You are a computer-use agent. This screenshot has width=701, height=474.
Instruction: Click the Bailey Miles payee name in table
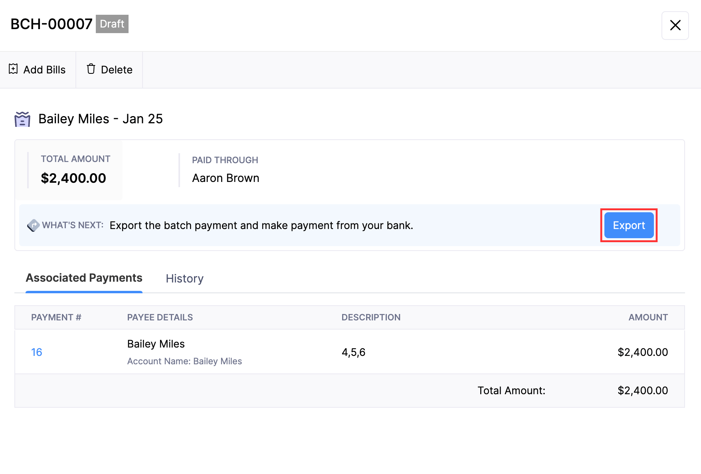coord(156,344)
